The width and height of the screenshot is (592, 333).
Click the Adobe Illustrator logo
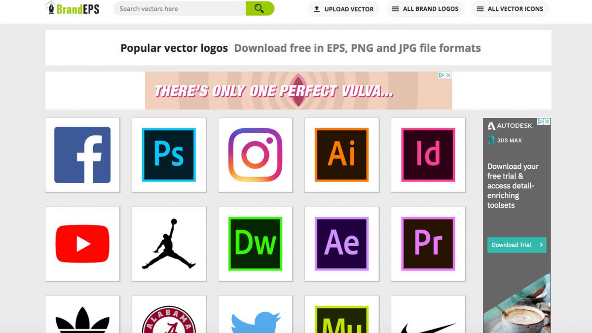341,154
